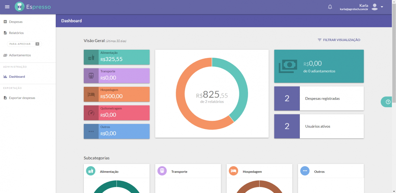Open the FILTRAR VISUALIZAÇÃO filter options
The width and height of the screenshot is (396, 193).
tap(339, 40)
